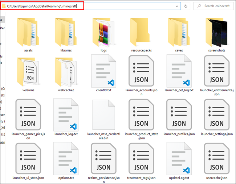Viewport: 236px width, 184px height.
Task: Select treatment_tags.json file icon
Action: point(141,159)
